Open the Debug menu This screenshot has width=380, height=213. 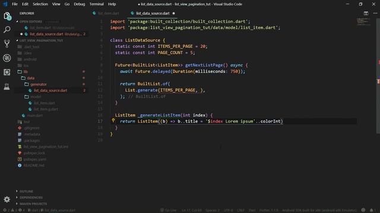(x=79, y=4)
